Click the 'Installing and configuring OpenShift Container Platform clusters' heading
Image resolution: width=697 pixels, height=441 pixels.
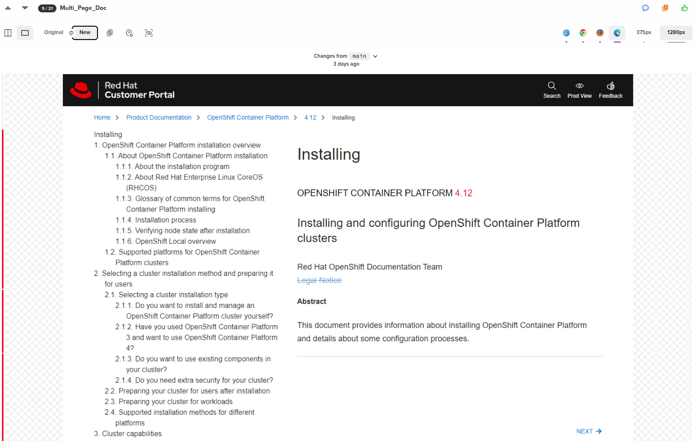point(439,230)
